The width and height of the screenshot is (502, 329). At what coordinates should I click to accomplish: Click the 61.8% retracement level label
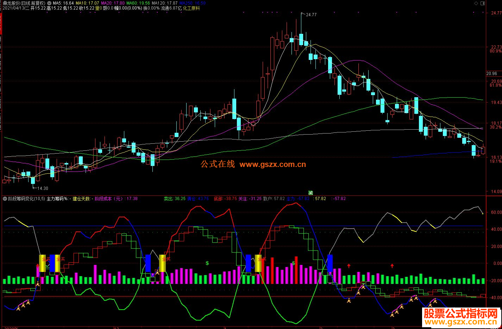496,85
